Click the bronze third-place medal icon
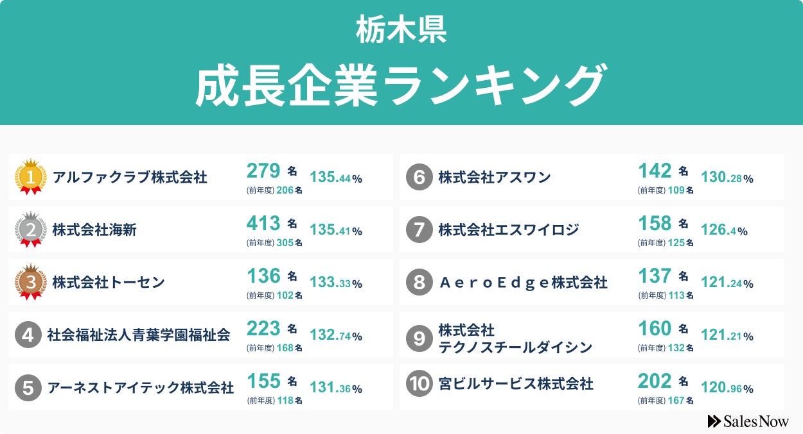Screen dimensions: 803x434 point(31,282)
